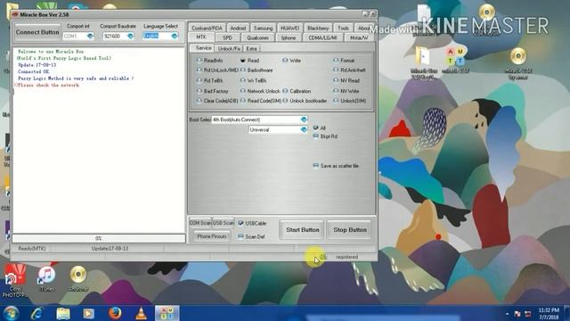Show hidden system tray icons
This screenshot has width=570, height=321.
click(507, 314)
